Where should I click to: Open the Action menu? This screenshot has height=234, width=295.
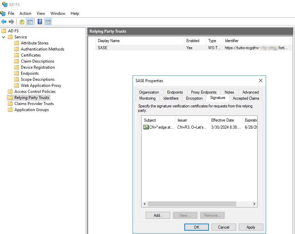click(25, 13)
